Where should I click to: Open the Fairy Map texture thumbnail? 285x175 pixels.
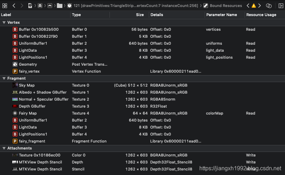[x=15, y=113]
